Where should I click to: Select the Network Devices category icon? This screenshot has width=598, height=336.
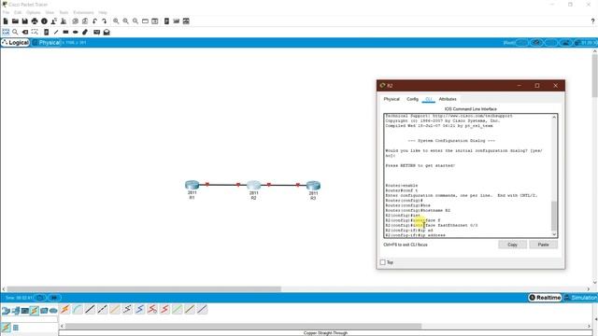click(6, 311)
